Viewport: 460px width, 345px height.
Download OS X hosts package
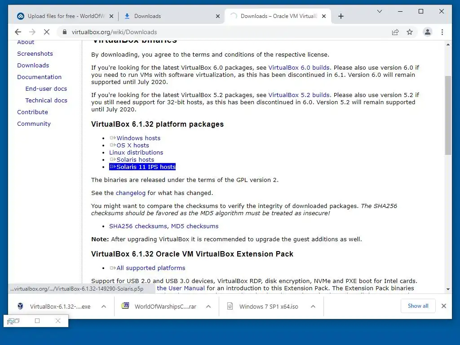pyautogui.click(x=133, y=145)
